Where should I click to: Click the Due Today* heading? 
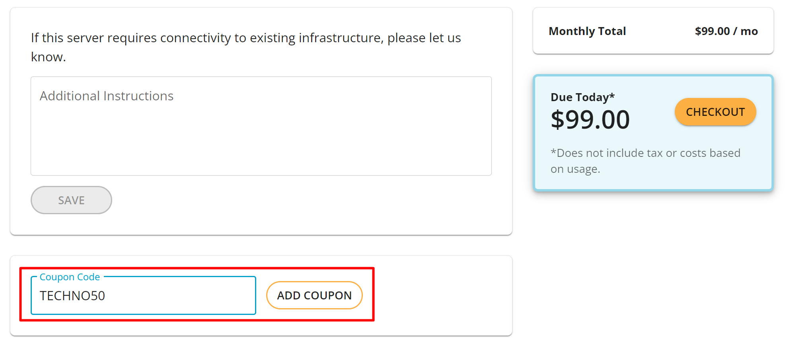[582, 97]
